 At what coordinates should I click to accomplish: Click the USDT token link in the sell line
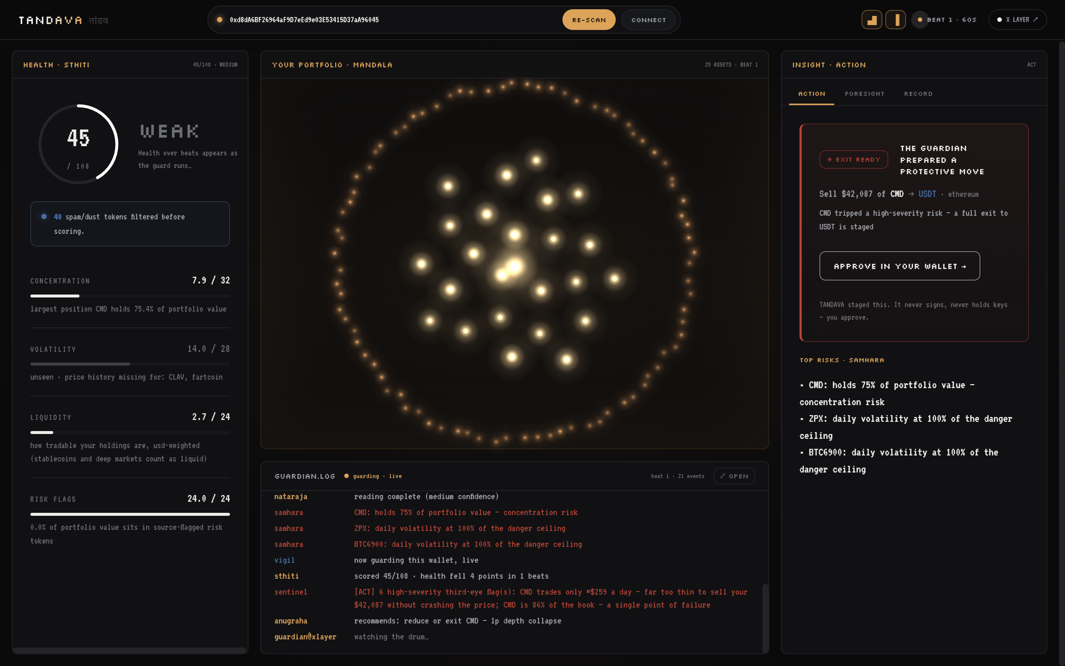coord(927,194)
